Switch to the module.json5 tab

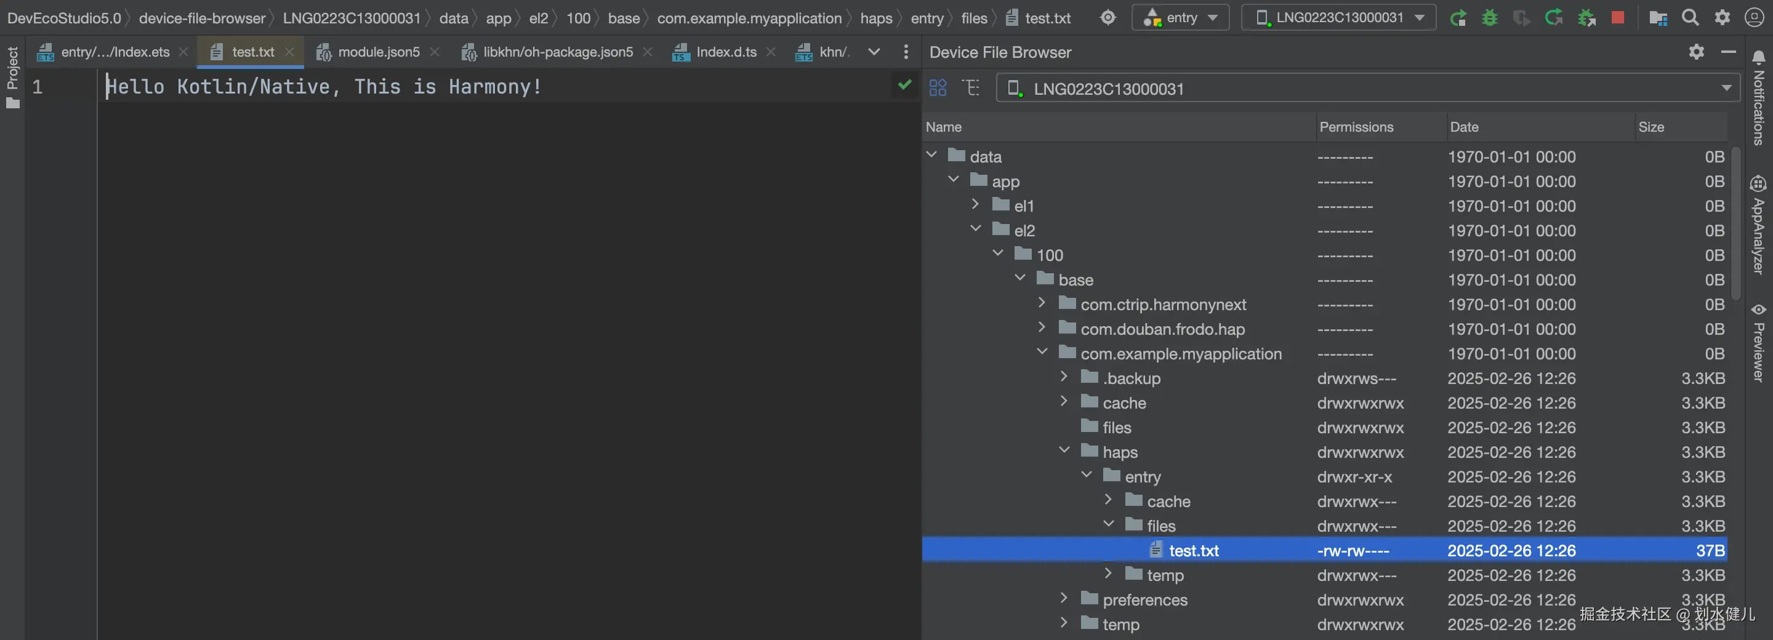coord(378,52)
